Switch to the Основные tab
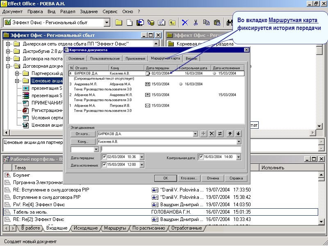328x246 pixels. (76, 59)
